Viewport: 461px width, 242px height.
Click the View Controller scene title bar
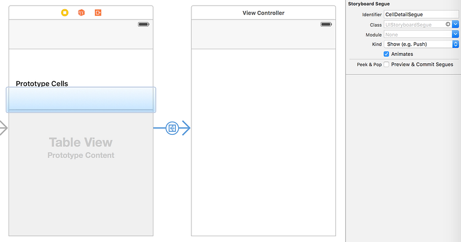coord(263,13)
